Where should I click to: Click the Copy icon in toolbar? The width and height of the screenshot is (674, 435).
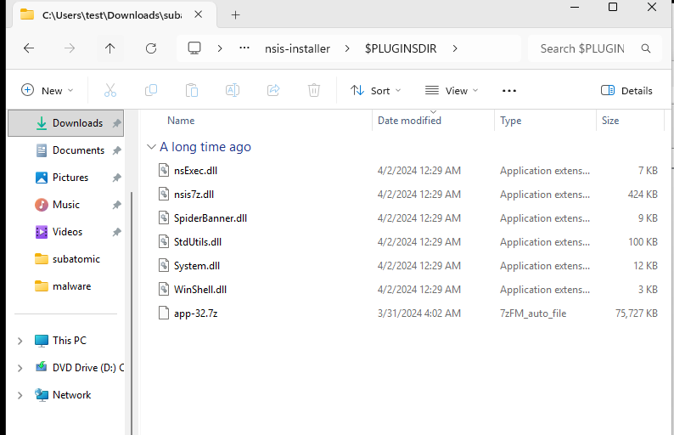(x=151, y=90)
